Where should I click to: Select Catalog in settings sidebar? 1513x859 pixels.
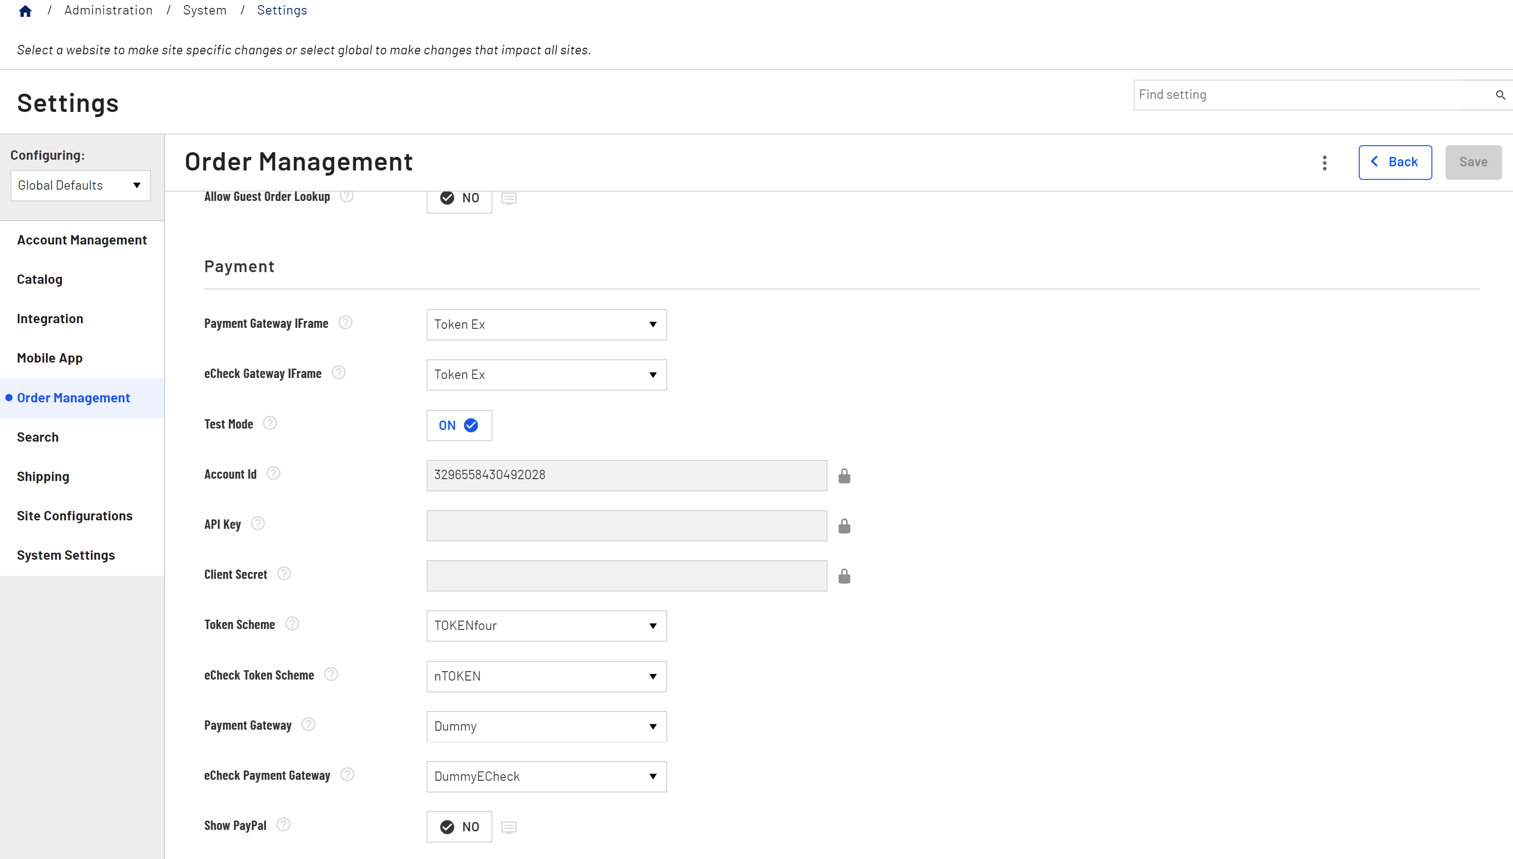pos(82,279)
